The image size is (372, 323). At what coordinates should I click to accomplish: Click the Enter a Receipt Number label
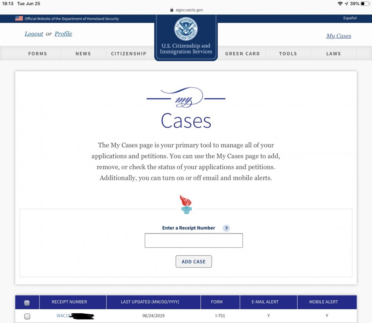tap(189, 228)
